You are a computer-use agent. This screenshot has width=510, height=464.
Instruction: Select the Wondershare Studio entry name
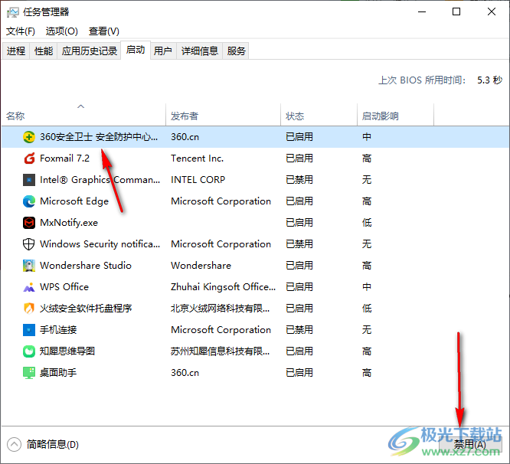click(x=86, y=266)
